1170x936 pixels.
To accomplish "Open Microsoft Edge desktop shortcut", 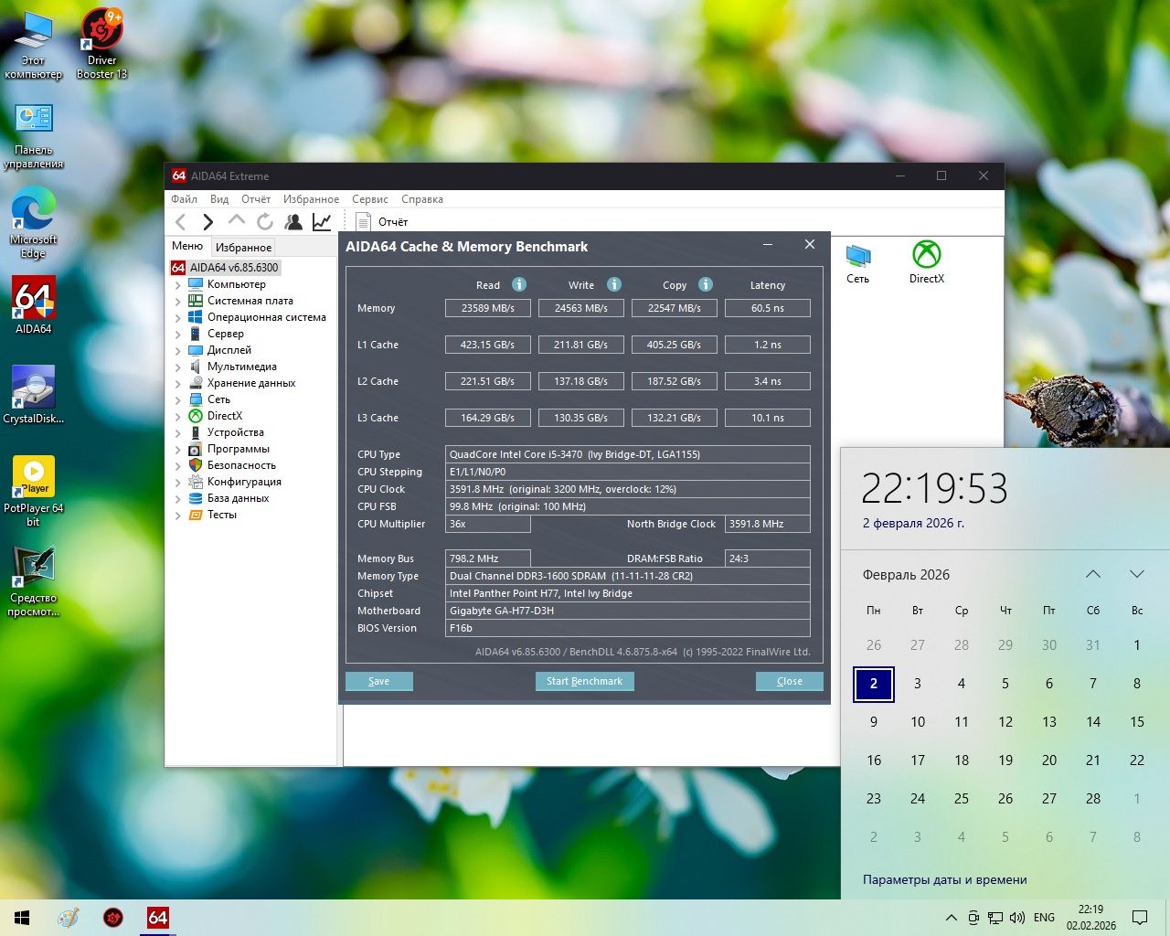I will coord(34,223).
